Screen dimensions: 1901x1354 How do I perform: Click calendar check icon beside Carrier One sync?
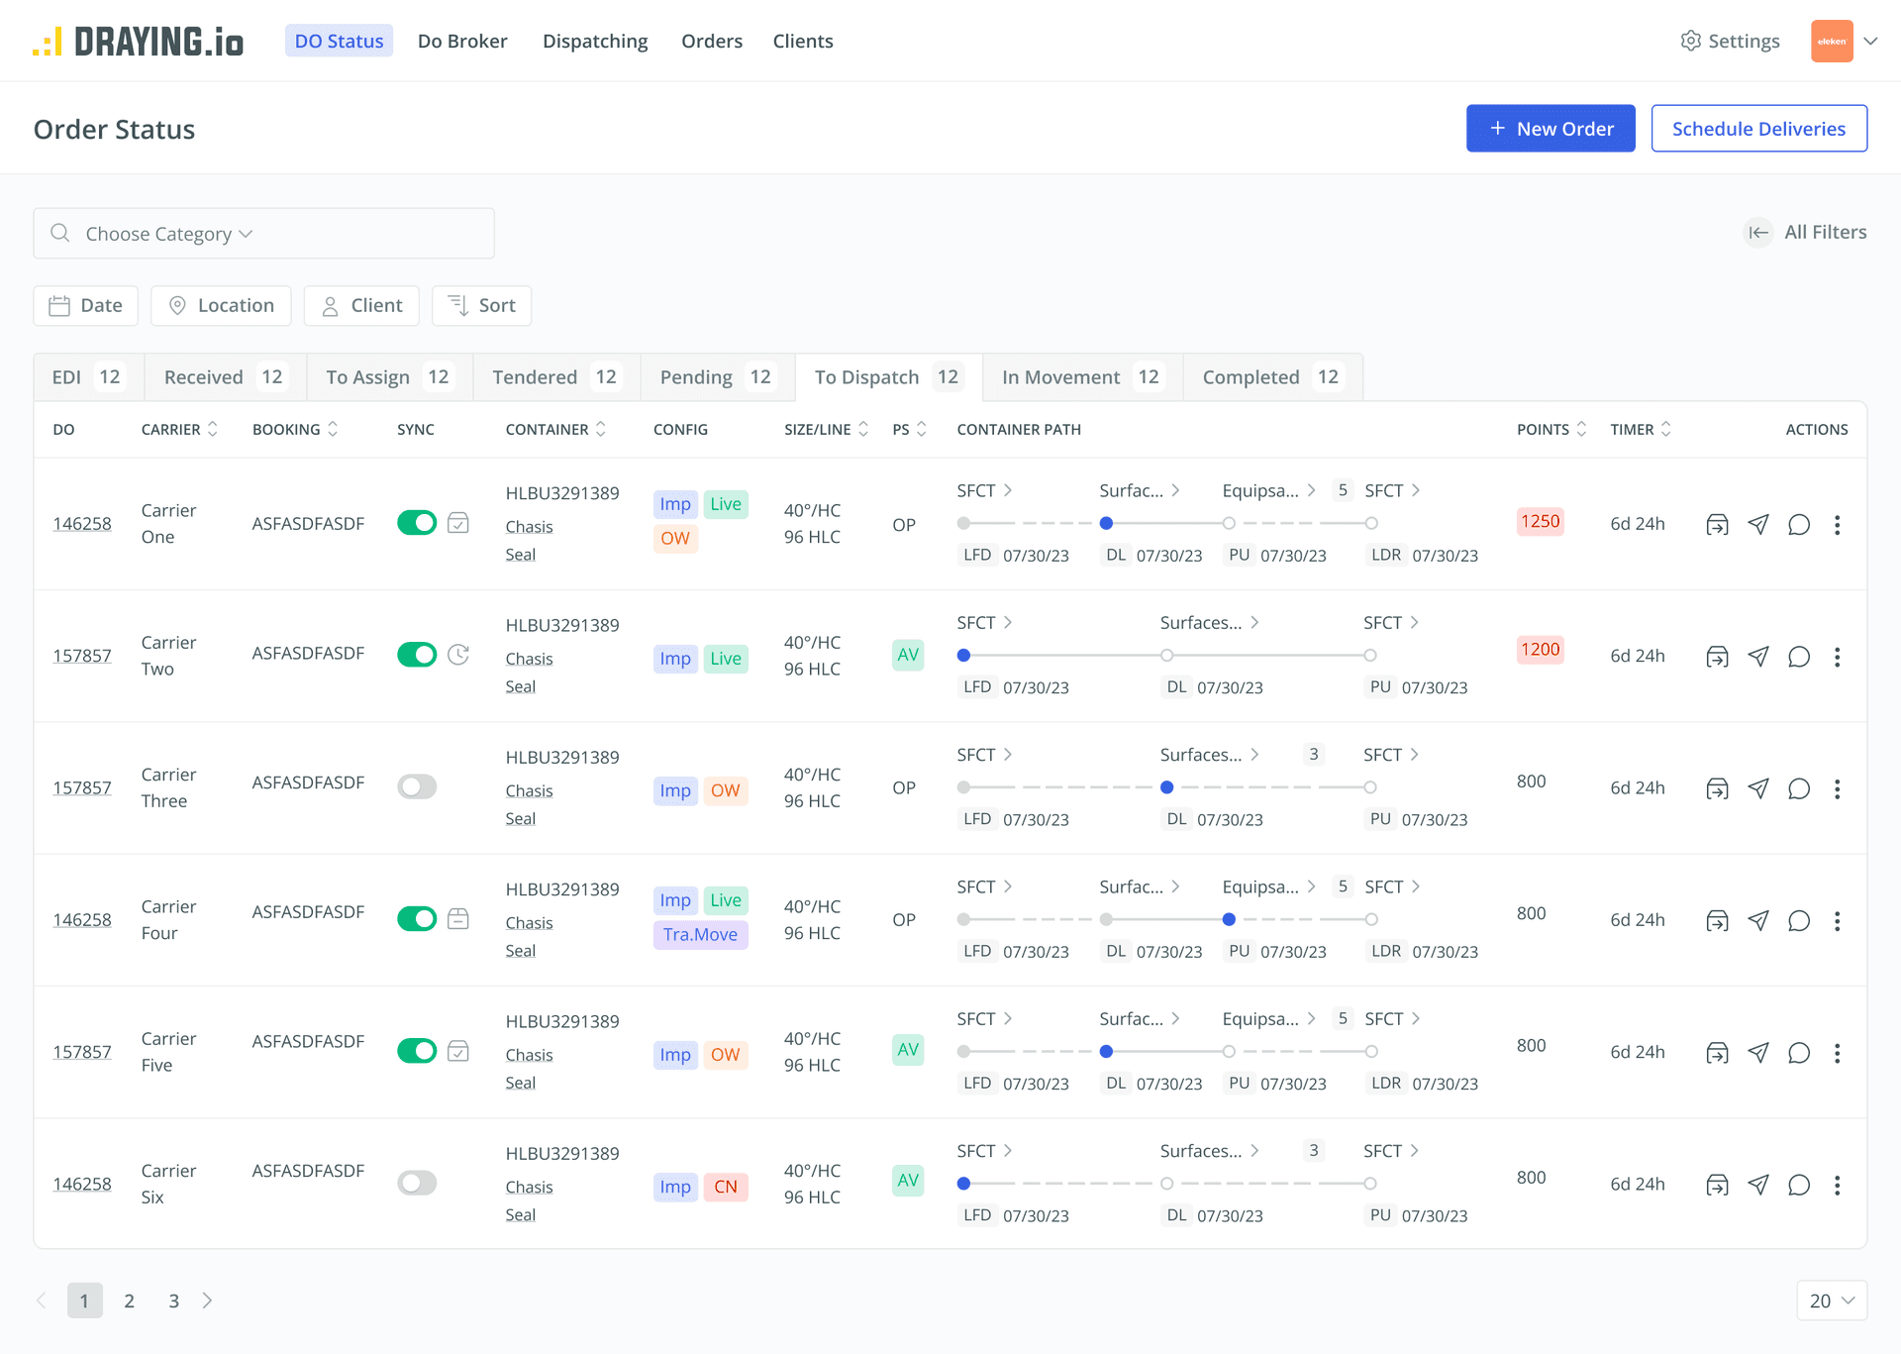(458, 523)
